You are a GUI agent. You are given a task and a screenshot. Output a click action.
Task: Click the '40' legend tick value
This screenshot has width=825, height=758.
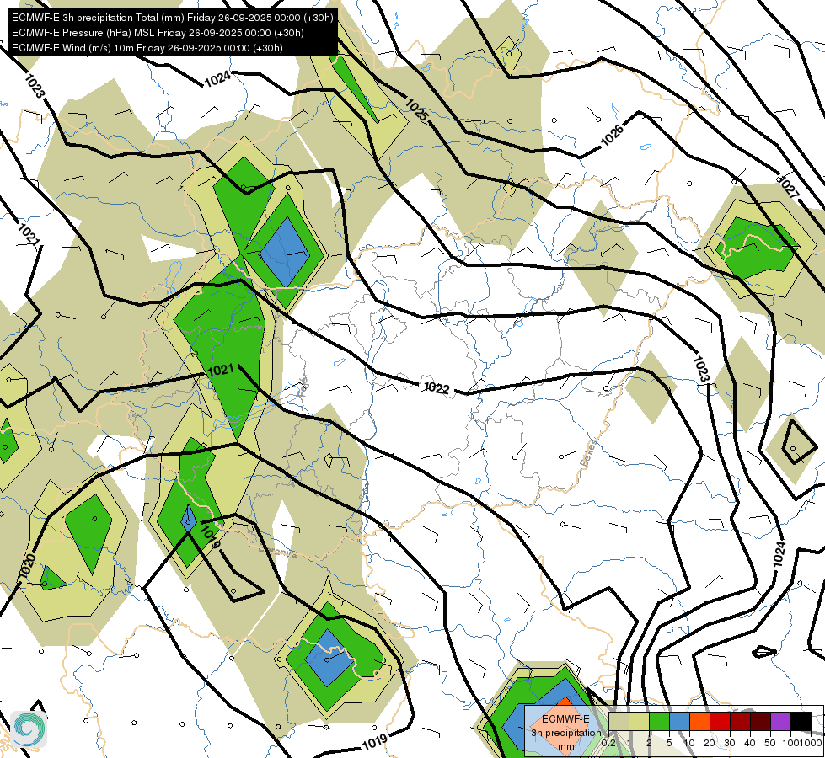pyautogui.click(x=750, y=743)
